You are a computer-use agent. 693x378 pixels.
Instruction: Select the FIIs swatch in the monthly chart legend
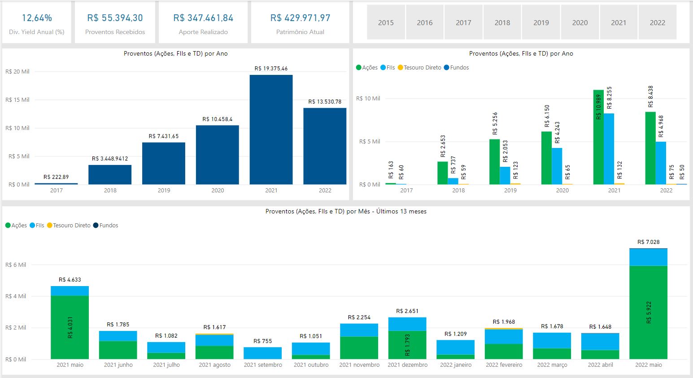pos(32,226)
